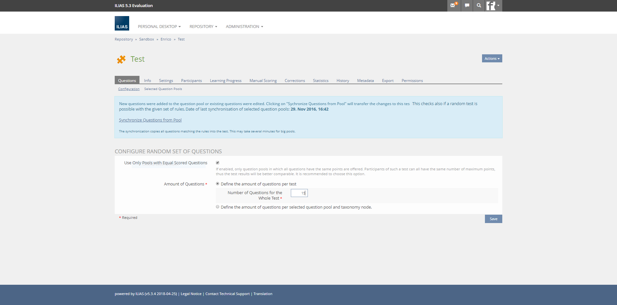Viewport: 617px width, 305px height.
Task: Click the orange puzzle Test icon
Action: coord(121,59)
